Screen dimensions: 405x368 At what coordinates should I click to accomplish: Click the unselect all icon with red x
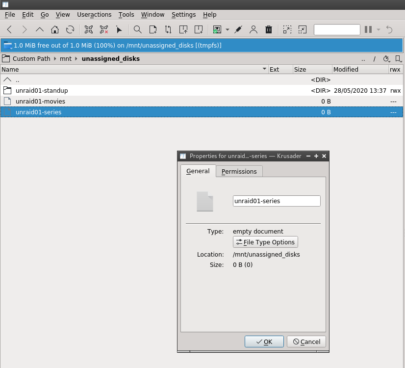click(104, 29)
